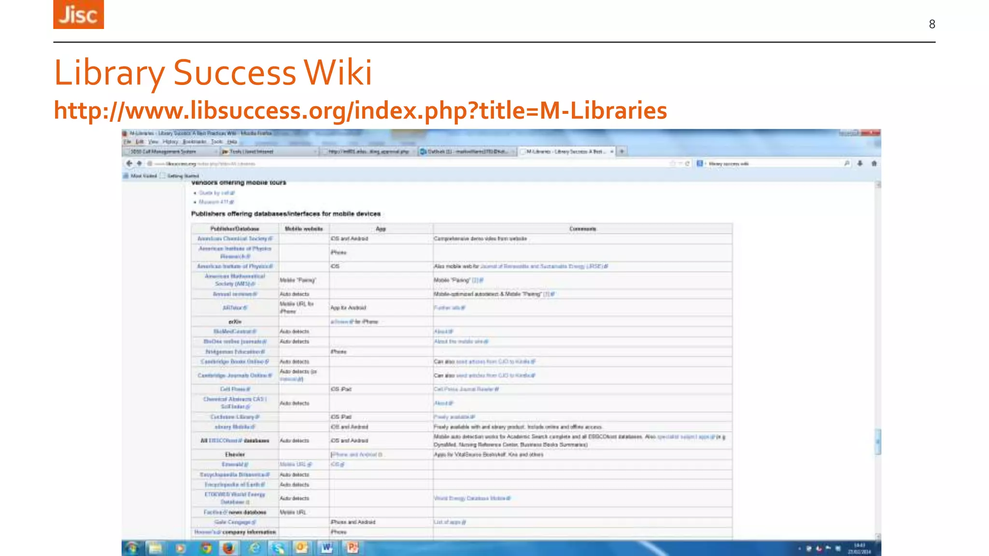Open Internet Explorer from the taskbar
Viewport: 989px width, 556px height.
tap(254, 548)
